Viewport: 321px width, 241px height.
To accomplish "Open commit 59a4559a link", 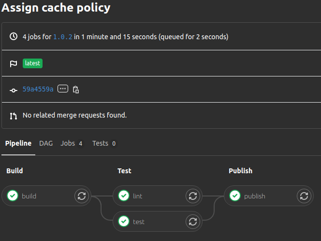I will click(x=38, y=90).
